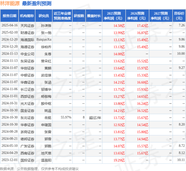Click the 覆盖时长 column header
186x171 pixels.
pos(95,15)
